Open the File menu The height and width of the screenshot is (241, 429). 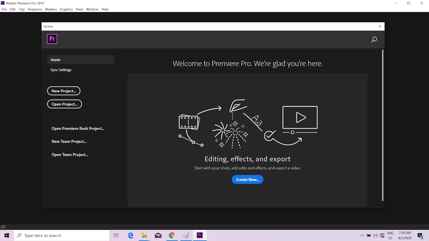coord(4,9)
